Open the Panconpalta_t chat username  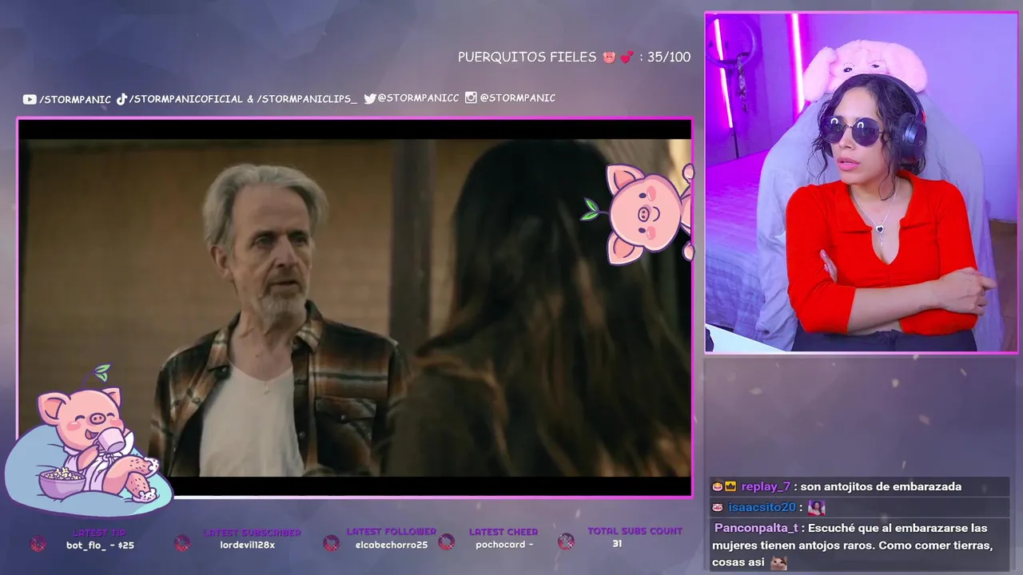[x=756, y=528]
